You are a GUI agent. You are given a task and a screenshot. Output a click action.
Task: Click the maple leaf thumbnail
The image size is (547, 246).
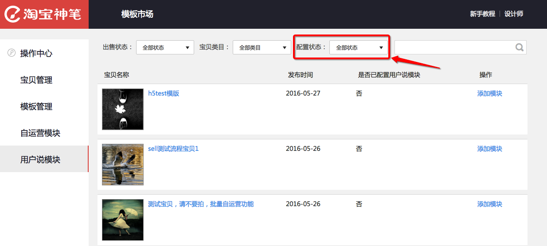click(x=123, y=109)
